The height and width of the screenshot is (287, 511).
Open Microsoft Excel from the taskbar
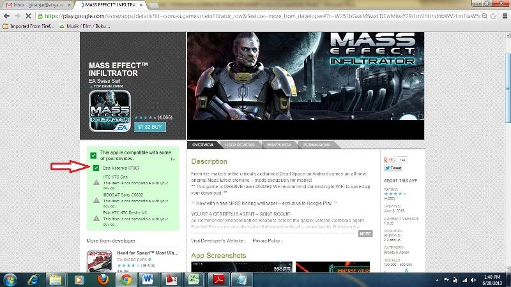[194, 280]
